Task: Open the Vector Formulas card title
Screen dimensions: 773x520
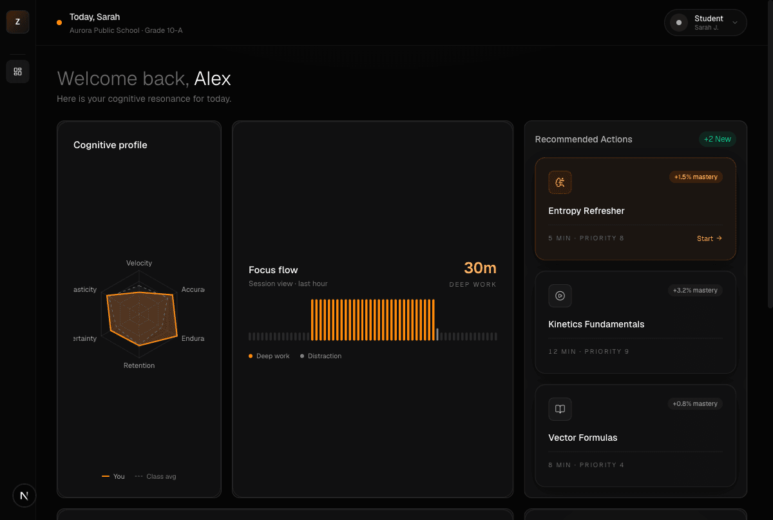Action: pyautogui.click(x=582, y=438)
